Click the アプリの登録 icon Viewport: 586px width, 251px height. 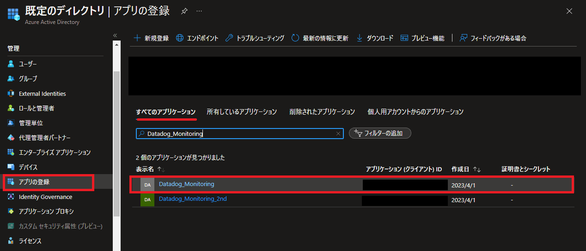tap(11, 182)
